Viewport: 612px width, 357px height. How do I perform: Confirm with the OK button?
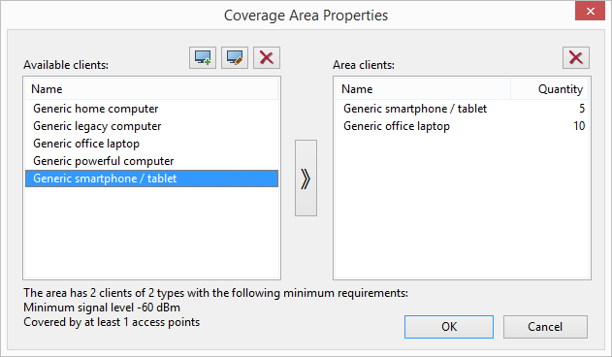click(449, 327)
